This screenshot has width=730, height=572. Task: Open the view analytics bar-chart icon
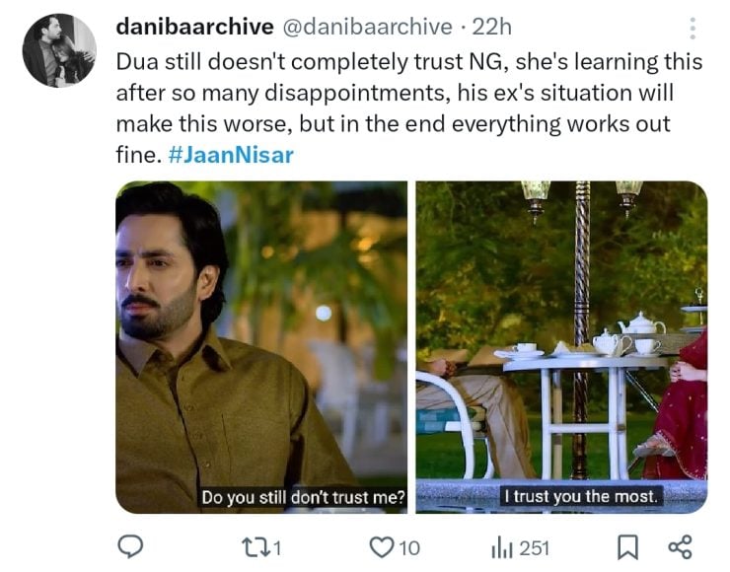[501, 547]
